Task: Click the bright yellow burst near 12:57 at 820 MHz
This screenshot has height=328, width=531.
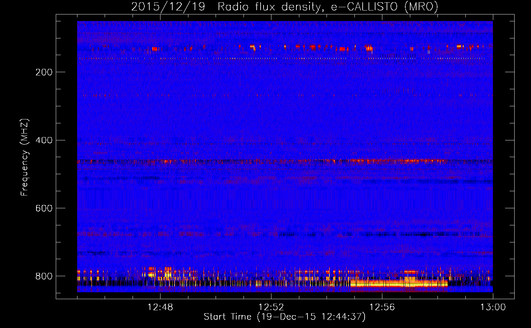Action: [x=399, y=283]
